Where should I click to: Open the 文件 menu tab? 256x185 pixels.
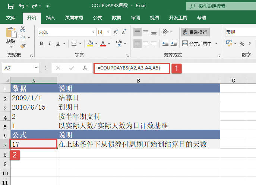(x=11, y=17)
